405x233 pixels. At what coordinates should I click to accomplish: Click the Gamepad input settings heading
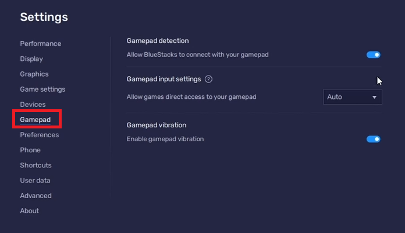(164, 79)
